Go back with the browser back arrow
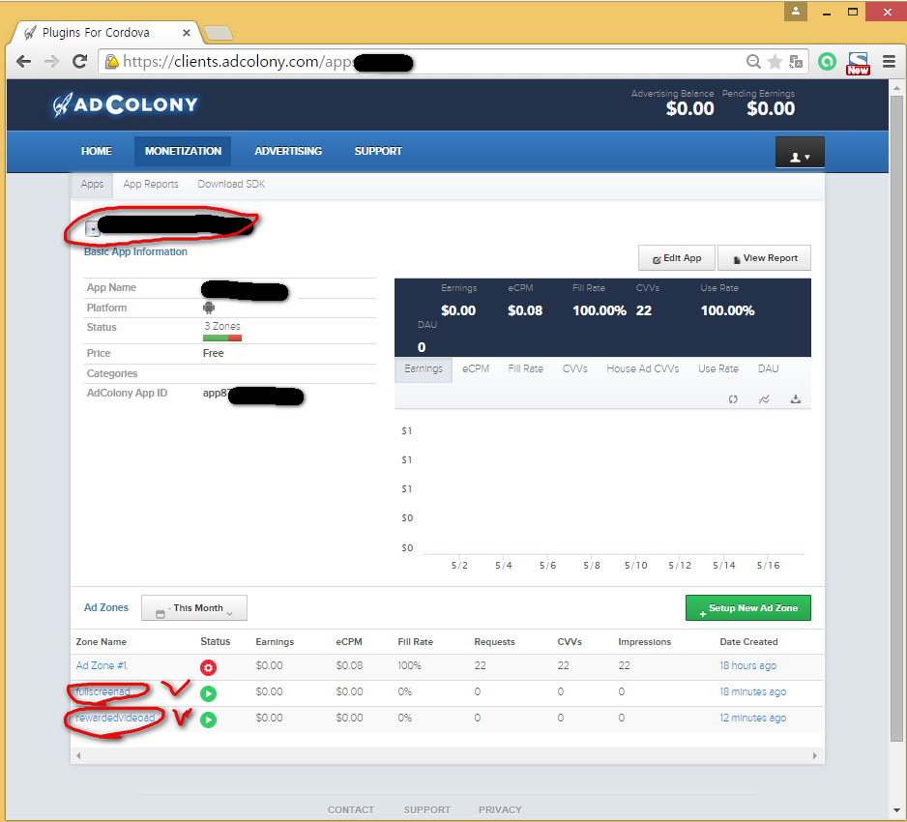907x822 pixels. (x=24, y=61)
